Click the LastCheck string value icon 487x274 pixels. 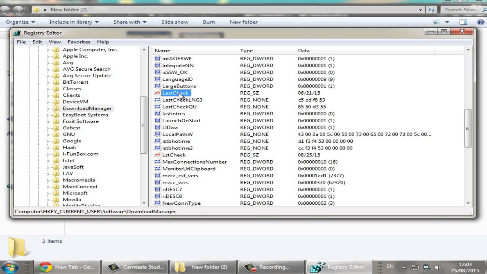click(158, 93)
